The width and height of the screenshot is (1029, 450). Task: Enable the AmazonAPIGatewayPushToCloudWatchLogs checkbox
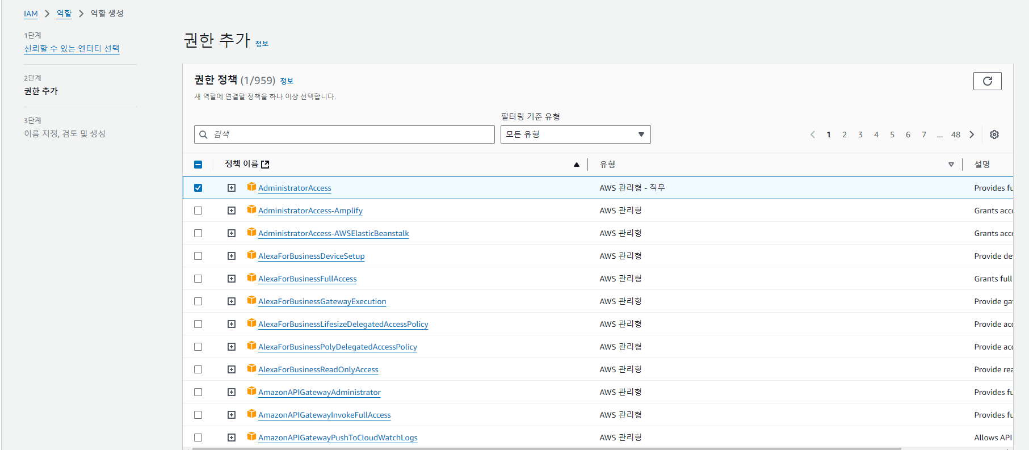(x=198, y=438)
